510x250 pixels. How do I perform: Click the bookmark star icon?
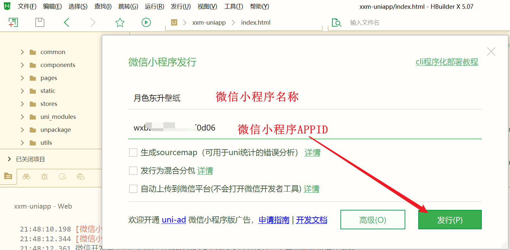(x=120, y=22)
